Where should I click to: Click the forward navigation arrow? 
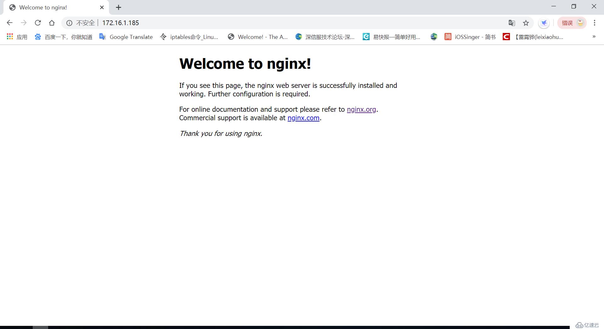24,23
